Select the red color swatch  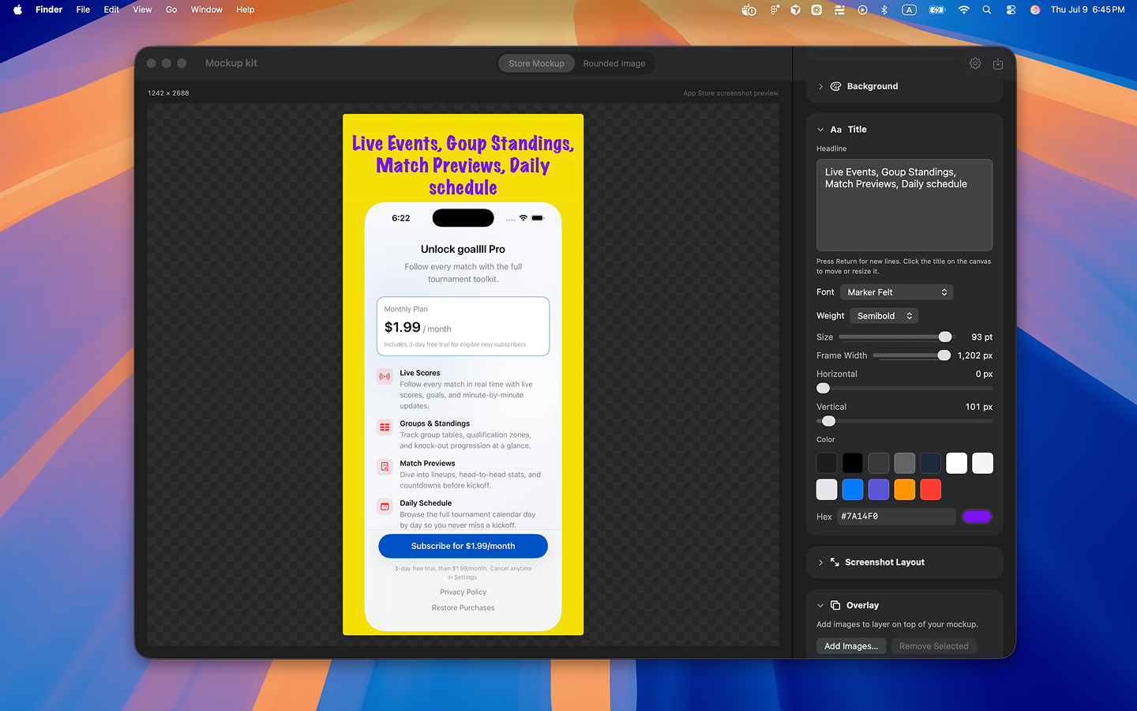pyautogui.click(x=931, y=490)
